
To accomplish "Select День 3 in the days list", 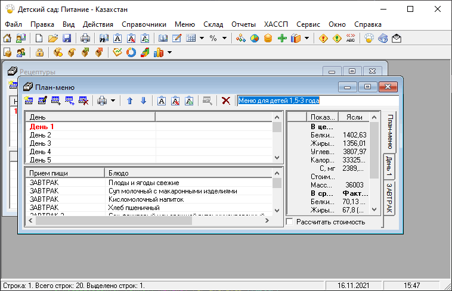I will click(x=41, y=143).
